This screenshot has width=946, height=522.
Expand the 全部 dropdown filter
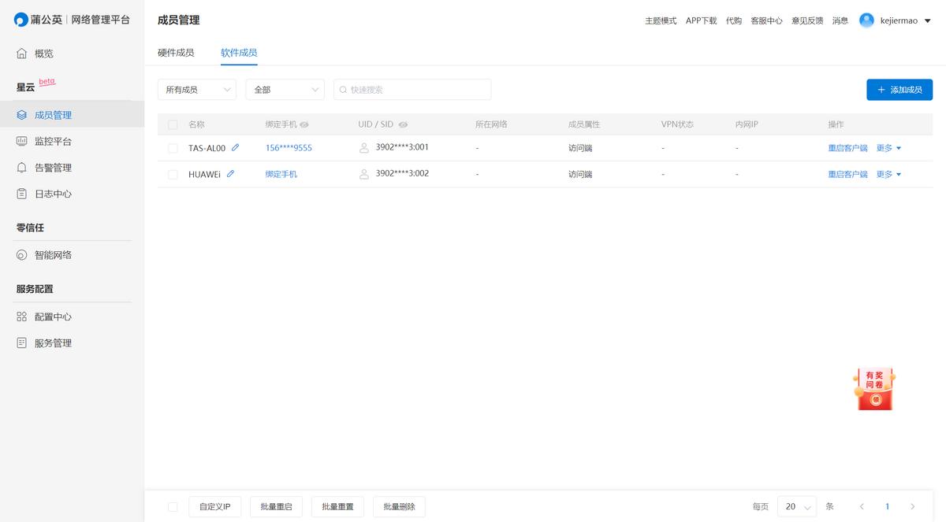285,90
